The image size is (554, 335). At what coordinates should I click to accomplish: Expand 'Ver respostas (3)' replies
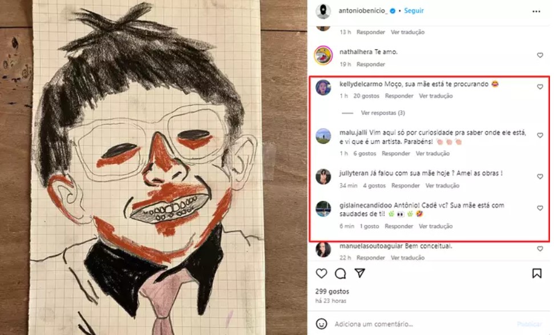382,113
